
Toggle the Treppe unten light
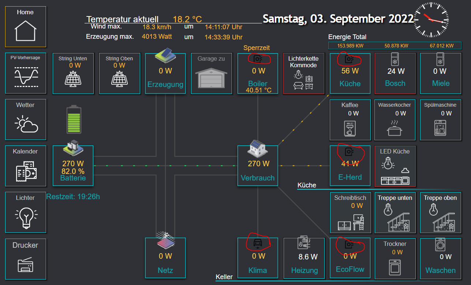click(x=395, y=213)
